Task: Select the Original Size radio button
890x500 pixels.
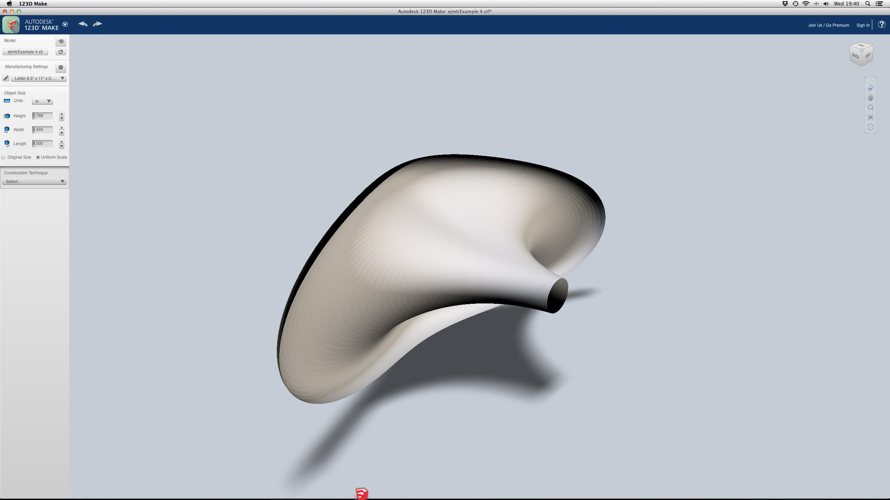Action: [3, 157]
